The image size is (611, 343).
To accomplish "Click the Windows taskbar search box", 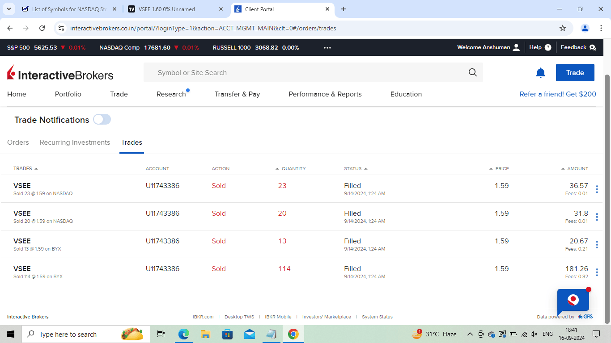I will pos(85,334).
